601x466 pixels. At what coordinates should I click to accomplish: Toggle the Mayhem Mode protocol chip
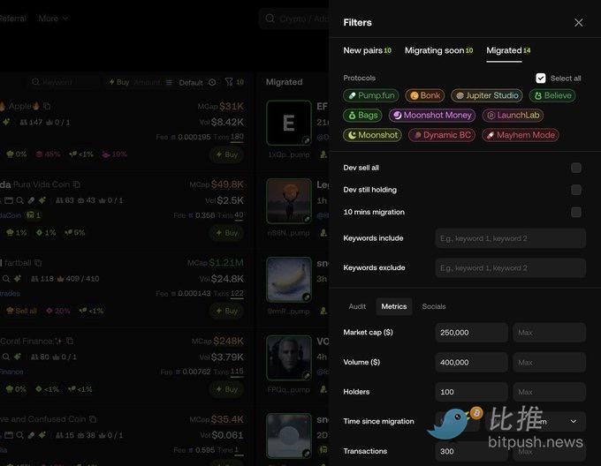coord(520,135)
